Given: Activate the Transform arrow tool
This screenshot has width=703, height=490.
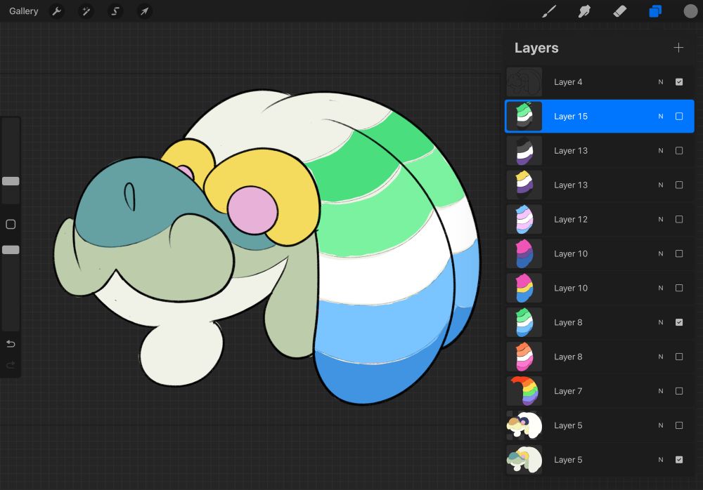Looking at the screenshot, I should tap(144, 11).
